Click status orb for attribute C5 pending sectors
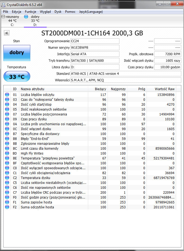The height and width of the screenshot is (251, 184). 7,183
